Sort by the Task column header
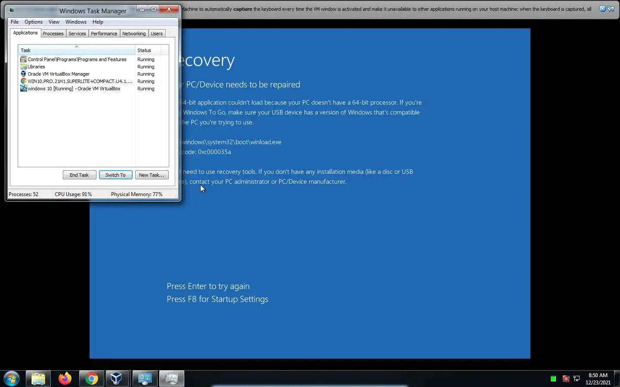 77,50
